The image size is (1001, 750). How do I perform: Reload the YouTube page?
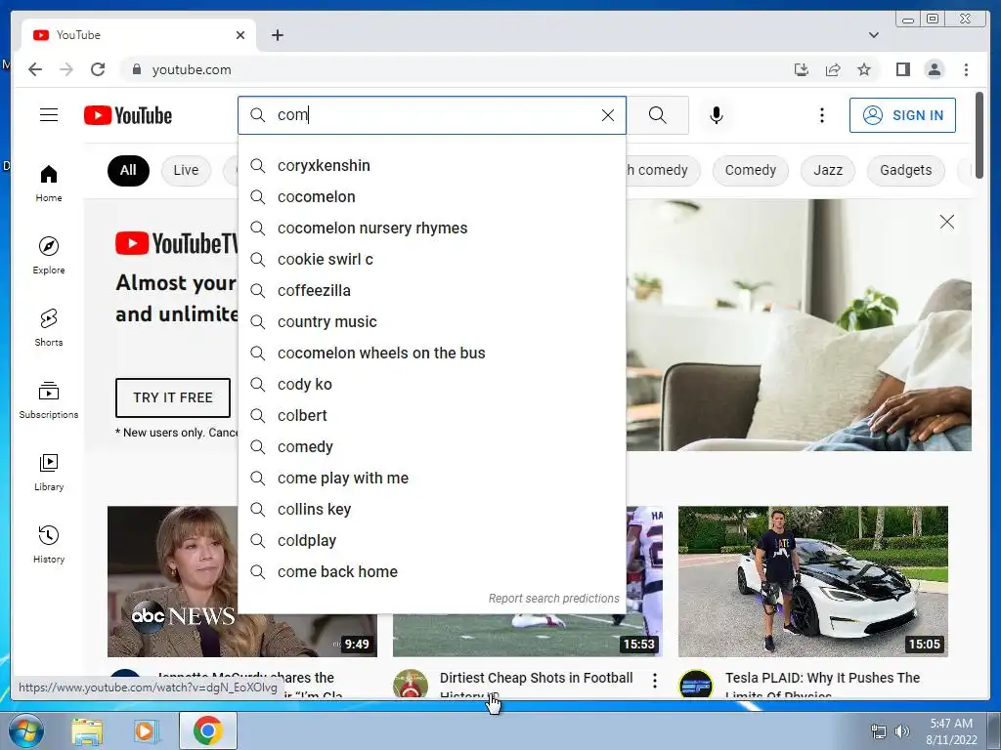pyautogui.click(x=98, y=69)
